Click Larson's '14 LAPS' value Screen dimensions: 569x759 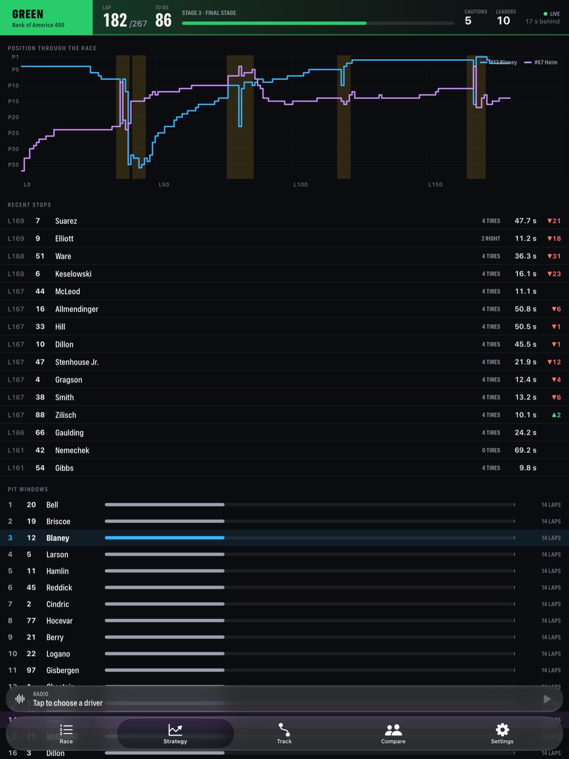click(551, 555)
